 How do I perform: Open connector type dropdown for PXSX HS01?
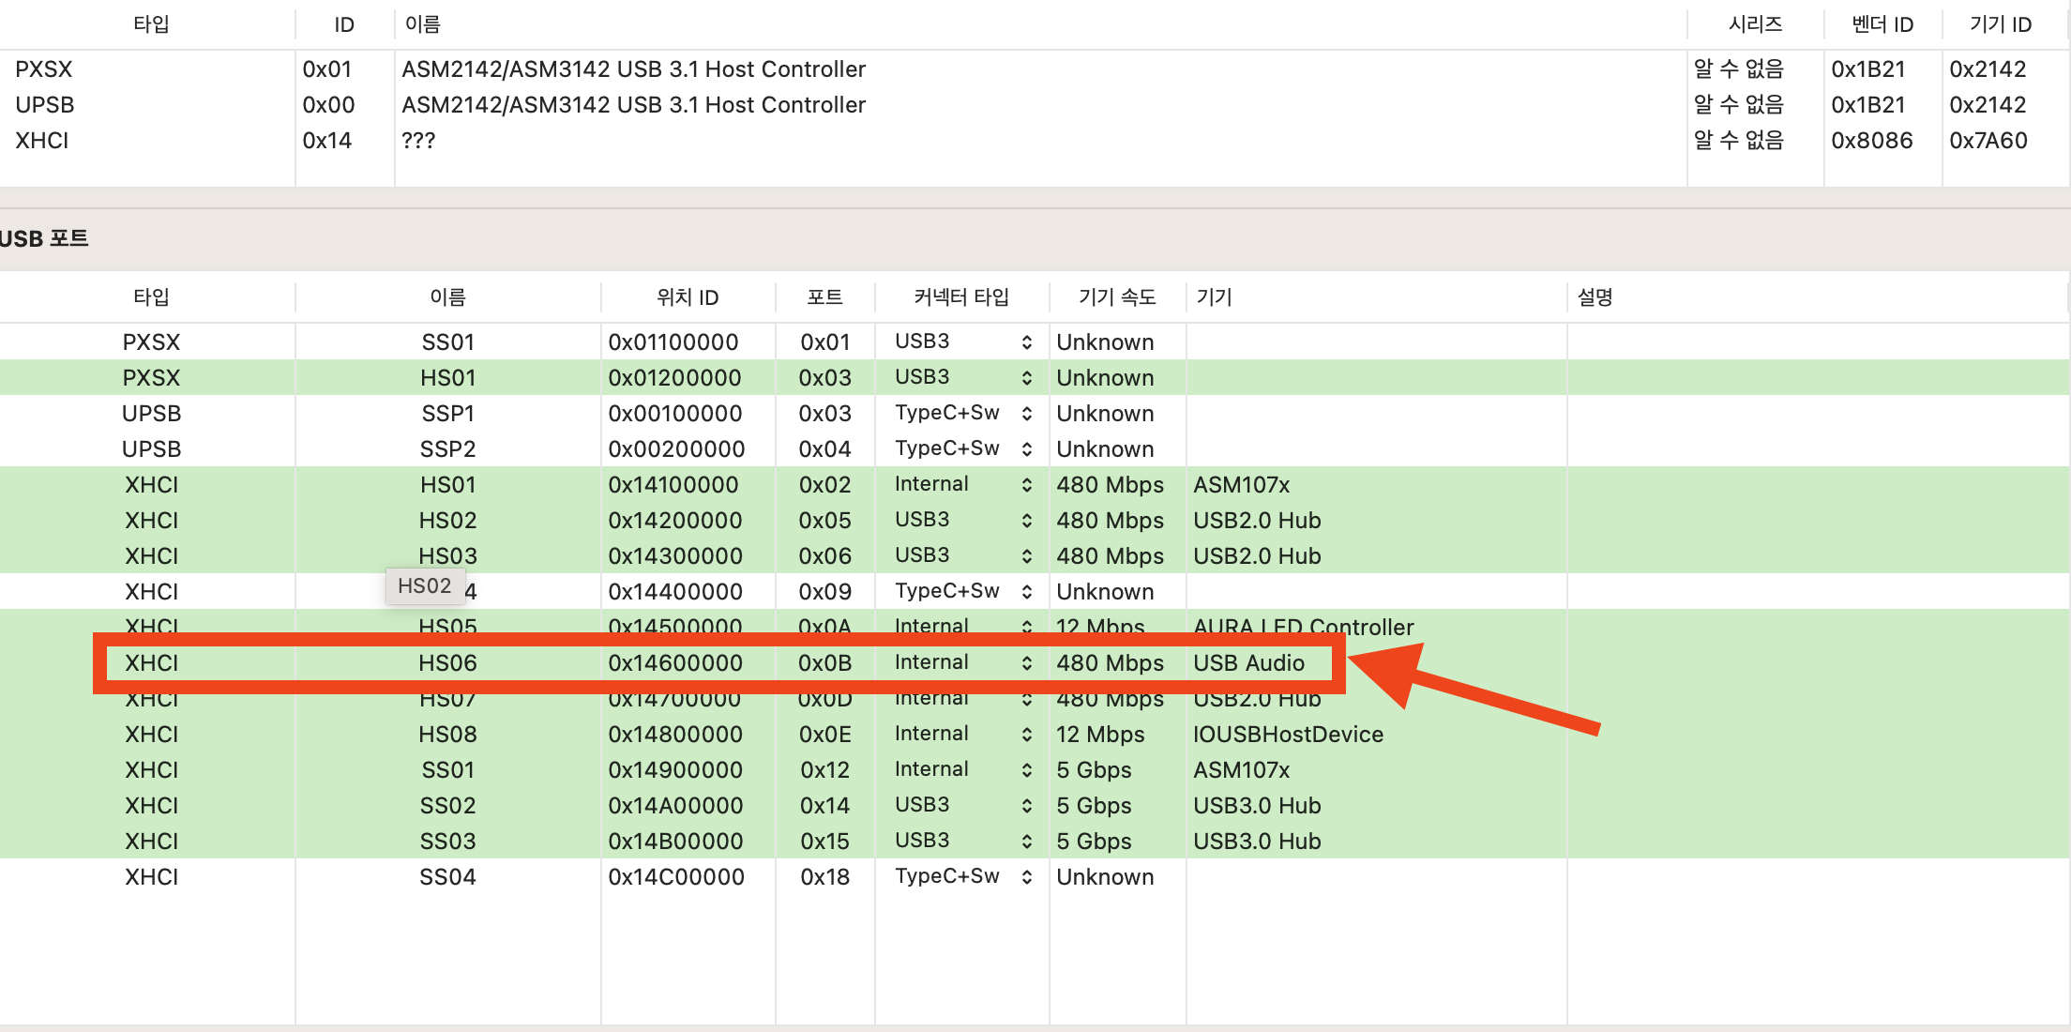point(962,377)
